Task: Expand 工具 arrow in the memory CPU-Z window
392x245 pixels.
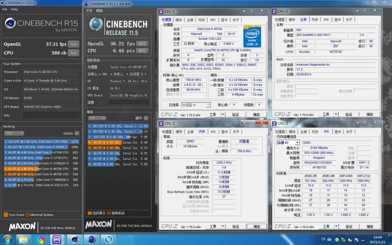Action: (223, 227)
